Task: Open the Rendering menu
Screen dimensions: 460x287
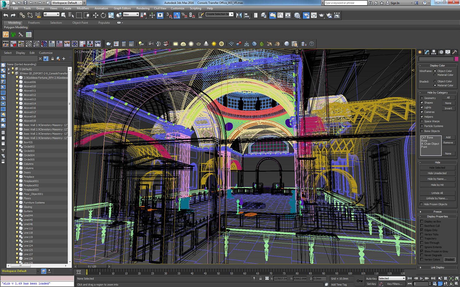Action: pos(143,8)
